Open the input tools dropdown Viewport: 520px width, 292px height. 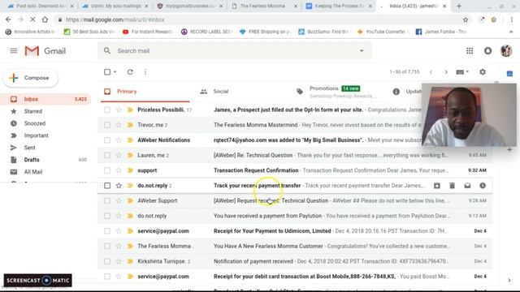pos(462,72)
